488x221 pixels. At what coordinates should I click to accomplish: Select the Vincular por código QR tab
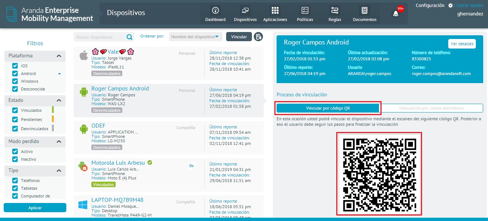click(x=328, y=108)
